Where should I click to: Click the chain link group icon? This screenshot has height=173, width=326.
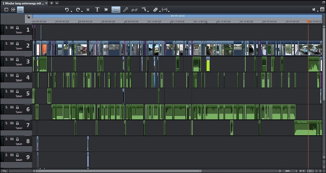point(126,10)
